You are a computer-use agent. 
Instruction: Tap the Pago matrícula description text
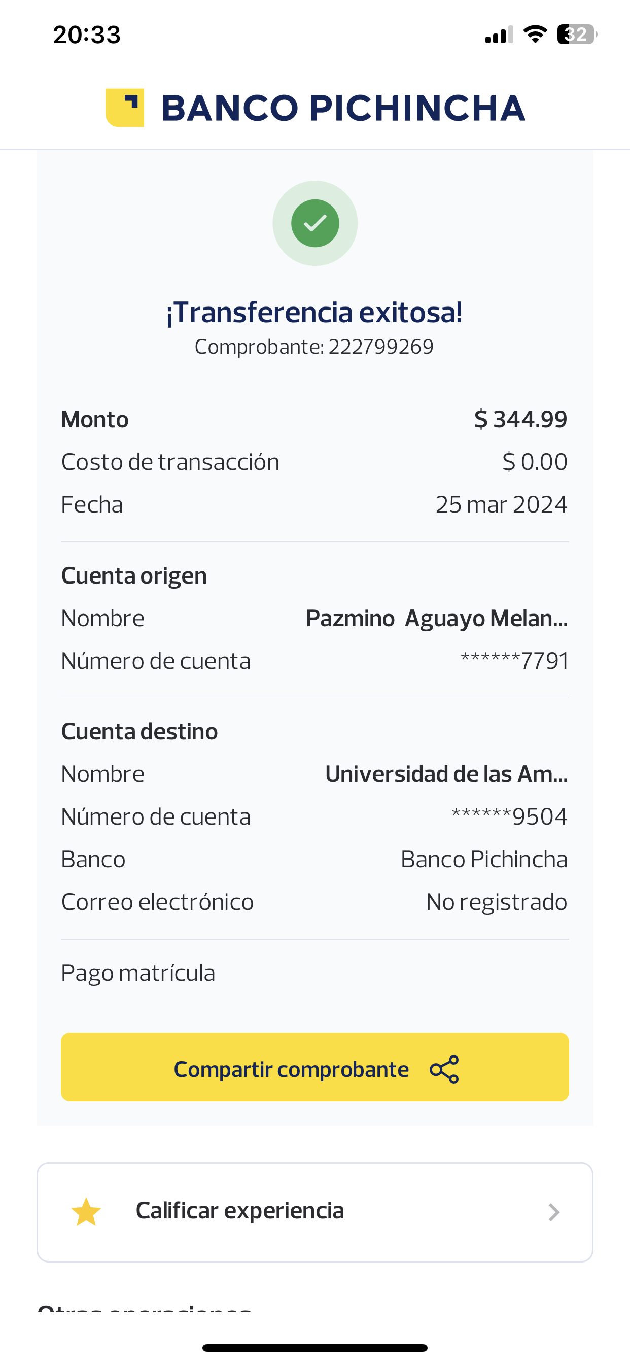[138, 973]
